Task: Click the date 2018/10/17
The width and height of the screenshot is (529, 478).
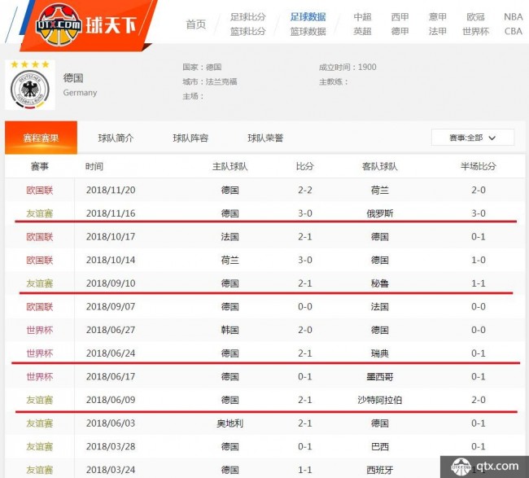Action: (x=111, y=237)
